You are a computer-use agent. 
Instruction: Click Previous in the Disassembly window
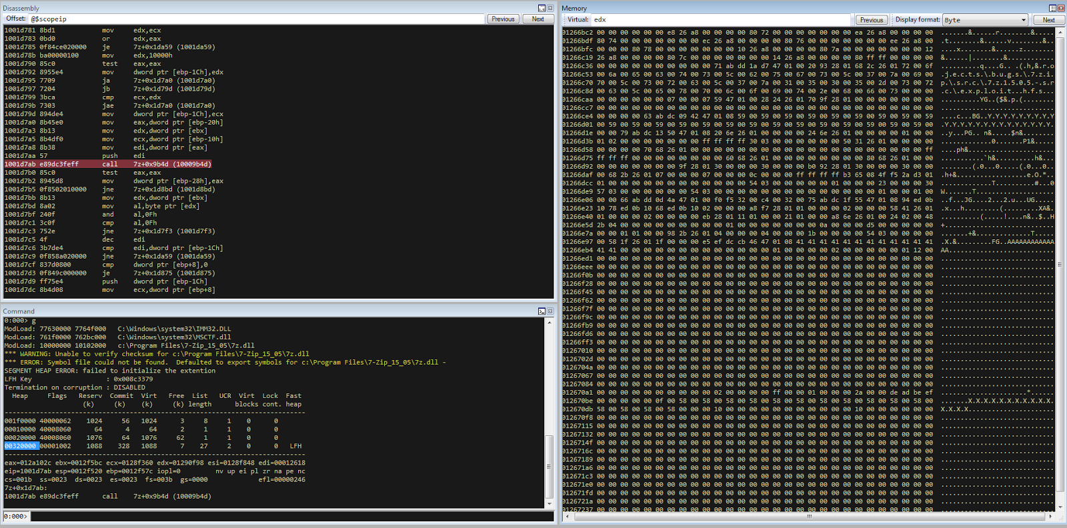(x=503, y=19)
